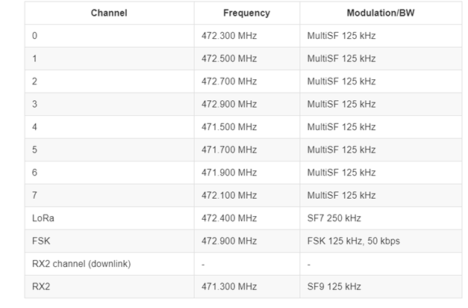The image size is (468, 308).
Task: Click channel 3 row label
Action: [34, 104]
